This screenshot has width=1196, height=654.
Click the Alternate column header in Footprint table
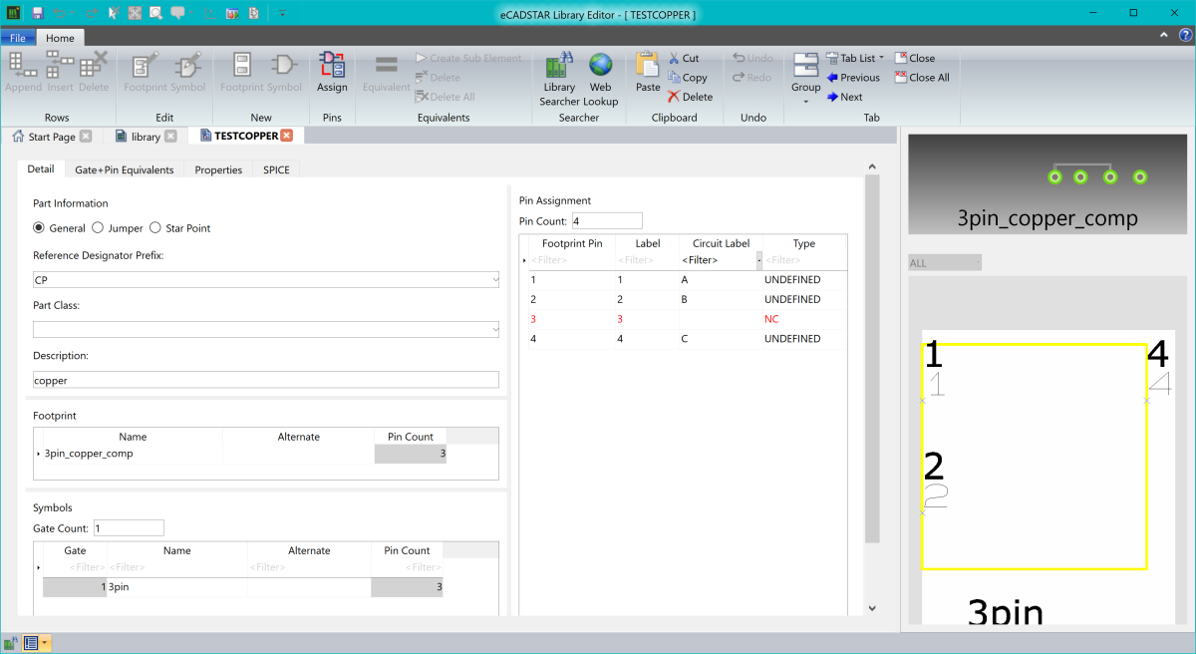point(298,437)
